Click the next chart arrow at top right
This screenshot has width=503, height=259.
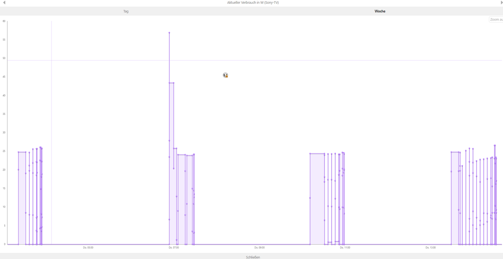pos(501,3)
